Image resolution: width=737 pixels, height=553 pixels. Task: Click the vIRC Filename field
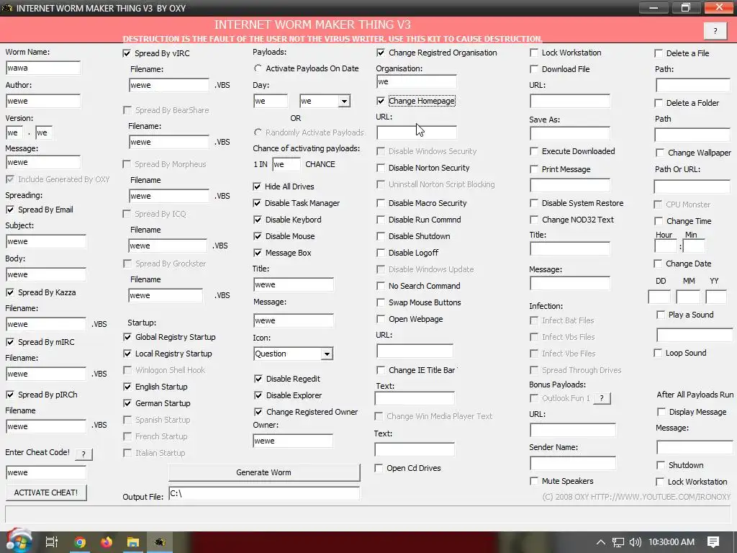(x=169, y=85)
